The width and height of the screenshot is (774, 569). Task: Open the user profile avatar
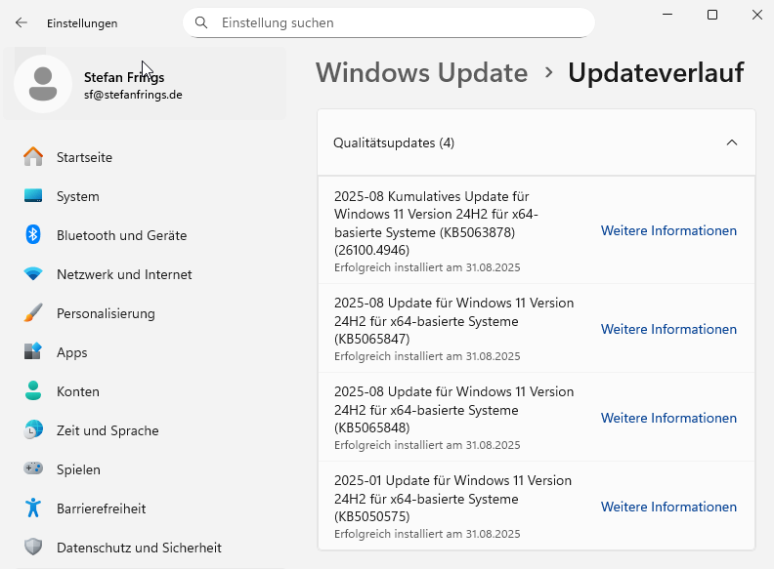[43, 84]
